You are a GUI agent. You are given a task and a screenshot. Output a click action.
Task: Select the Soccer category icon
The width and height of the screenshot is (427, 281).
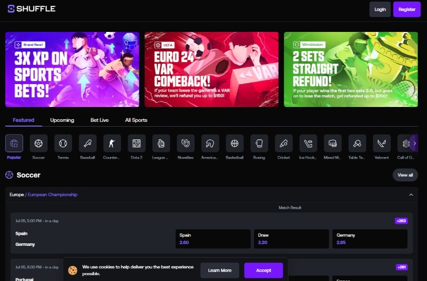tap(38, 143)
